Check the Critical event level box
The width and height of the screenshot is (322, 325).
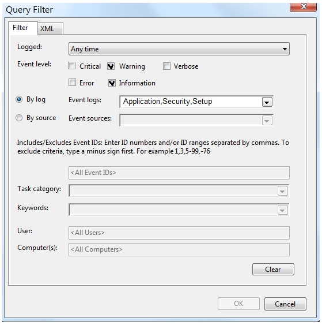72,66
